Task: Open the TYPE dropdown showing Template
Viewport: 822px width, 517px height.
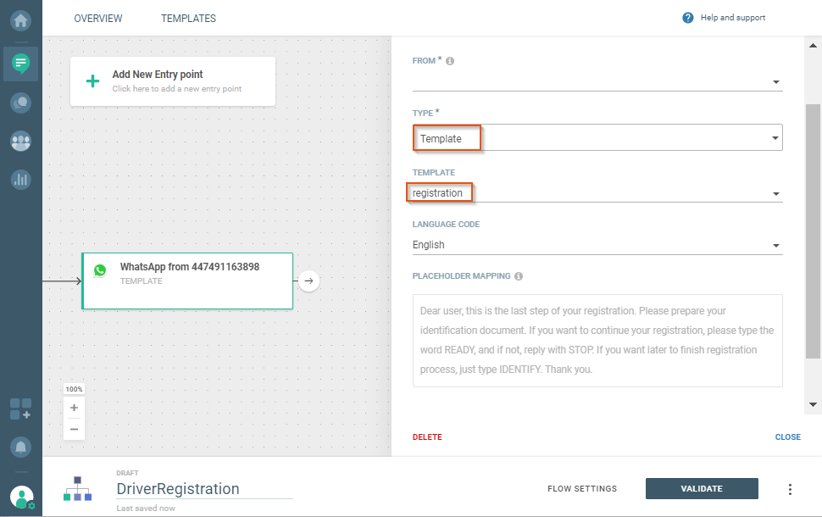Action: 597,137
